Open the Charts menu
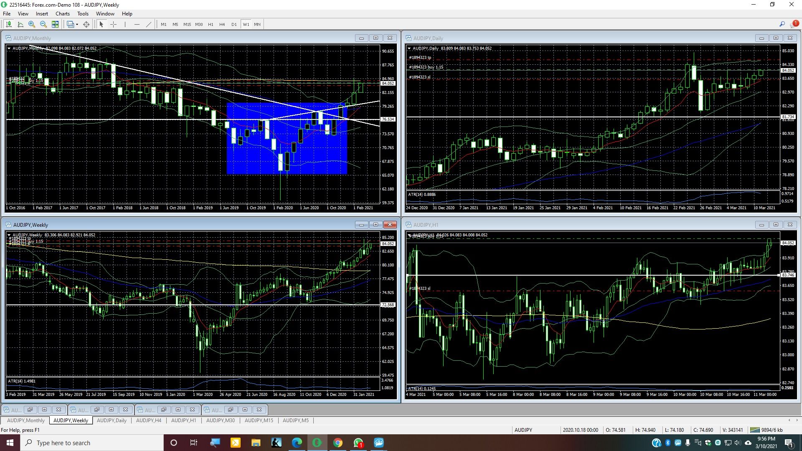The height and width of the screenshot is (451, 802). [63, 14]
